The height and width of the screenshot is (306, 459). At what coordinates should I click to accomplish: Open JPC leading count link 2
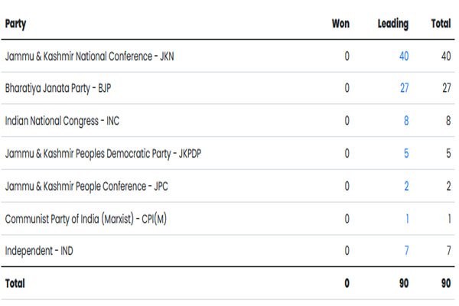pyautogui.click(x=406, y=186)
